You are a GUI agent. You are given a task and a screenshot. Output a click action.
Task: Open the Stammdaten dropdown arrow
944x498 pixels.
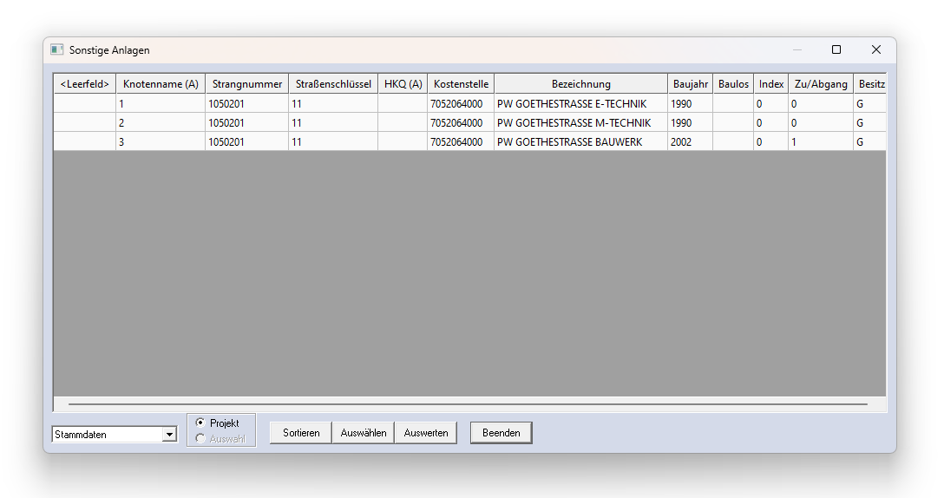click(x=169, y=435)
